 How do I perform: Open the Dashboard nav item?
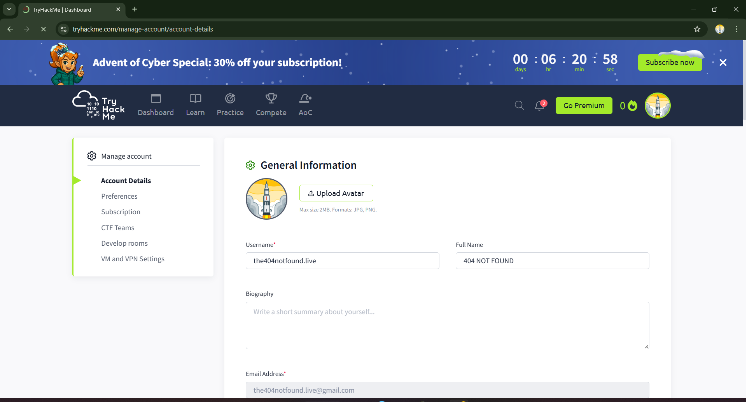pyautogui.click(x=156, y=105)
